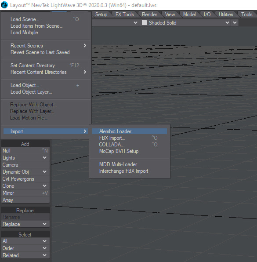Open the Render tab

coord(149,15)
